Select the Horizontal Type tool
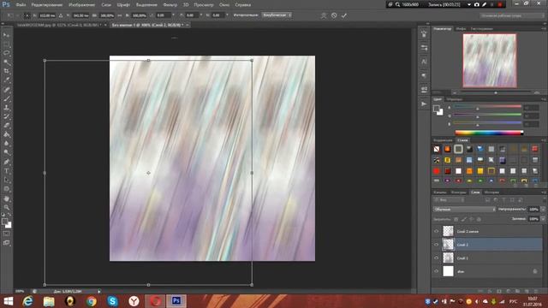548x308 pixels. (6, 171)
